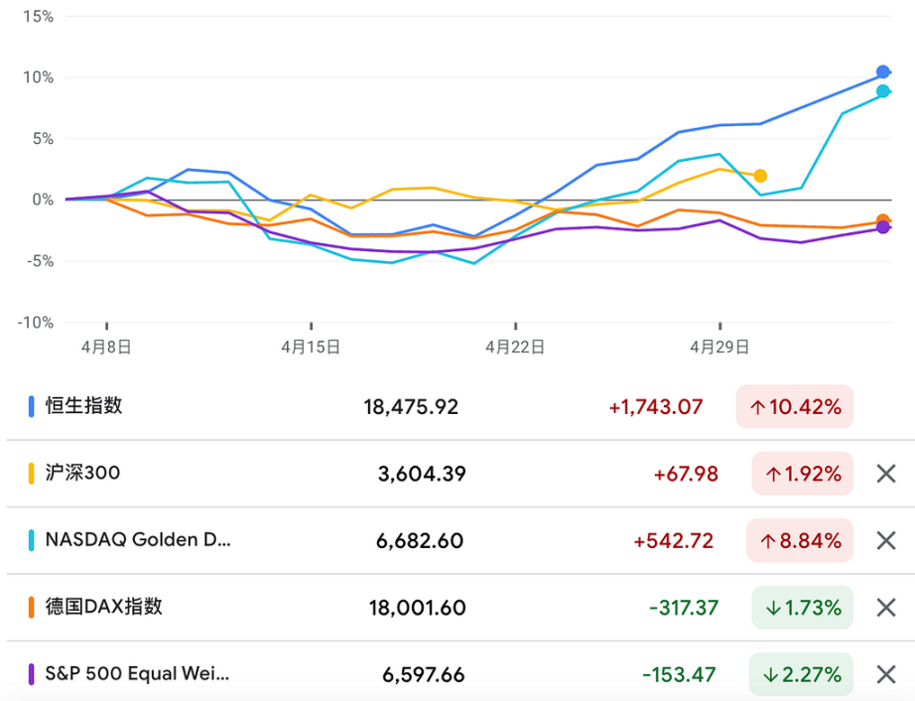Click the 10.42% gain badge

click(795, 407)
